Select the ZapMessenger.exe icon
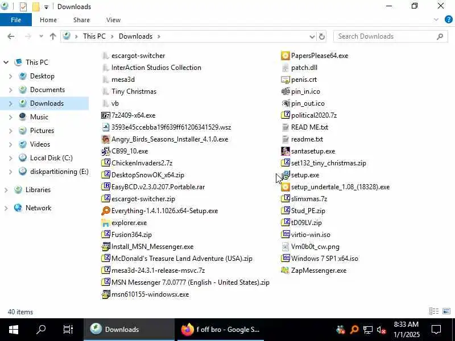Image resolution: width=455 pixels, height=341 pixels. point(286,271)
